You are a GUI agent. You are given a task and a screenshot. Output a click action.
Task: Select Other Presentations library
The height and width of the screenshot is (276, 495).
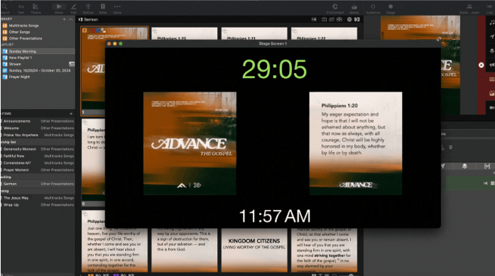38,38
